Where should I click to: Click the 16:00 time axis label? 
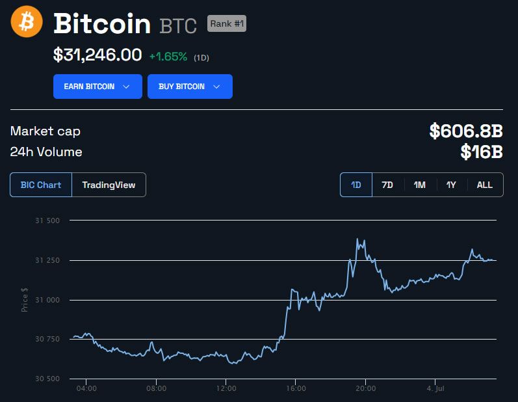(x=296, y=388)
